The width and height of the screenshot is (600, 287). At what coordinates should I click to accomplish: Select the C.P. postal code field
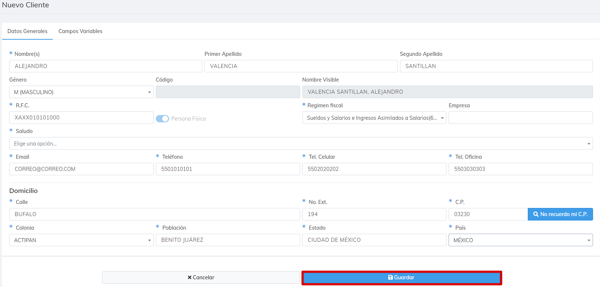pyautogui.click(x=488, y=214)
